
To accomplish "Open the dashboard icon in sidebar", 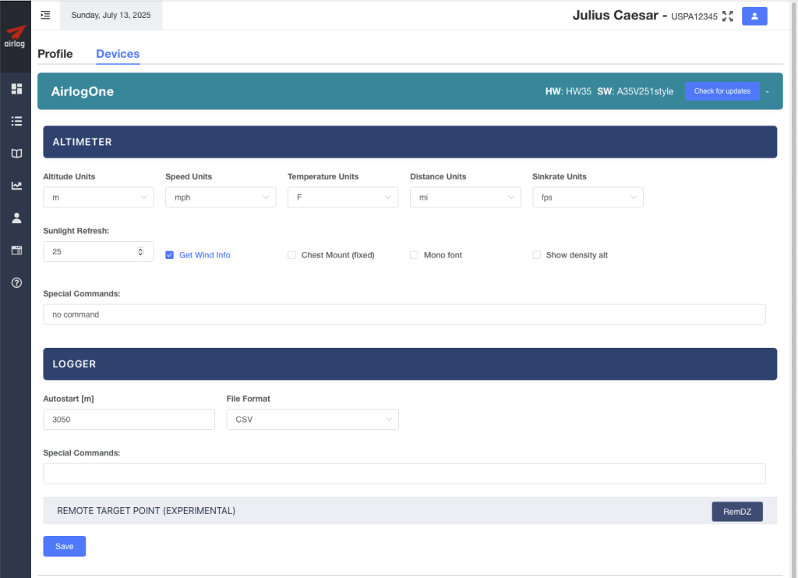I will click(x=16, y=89).
